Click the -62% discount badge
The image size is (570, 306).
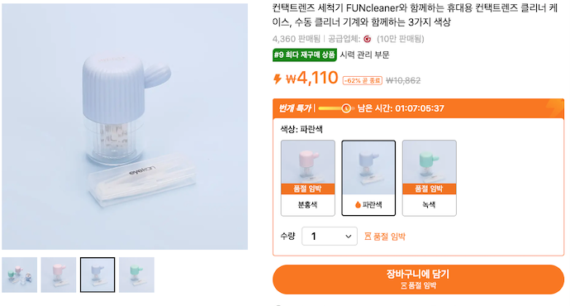363,80
